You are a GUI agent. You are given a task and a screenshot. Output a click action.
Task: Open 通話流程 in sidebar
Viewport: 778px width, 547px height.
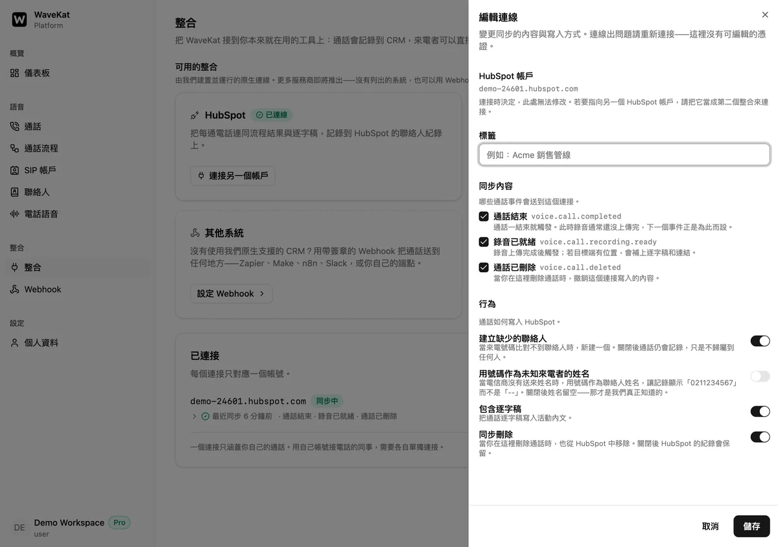coord(77,148)
